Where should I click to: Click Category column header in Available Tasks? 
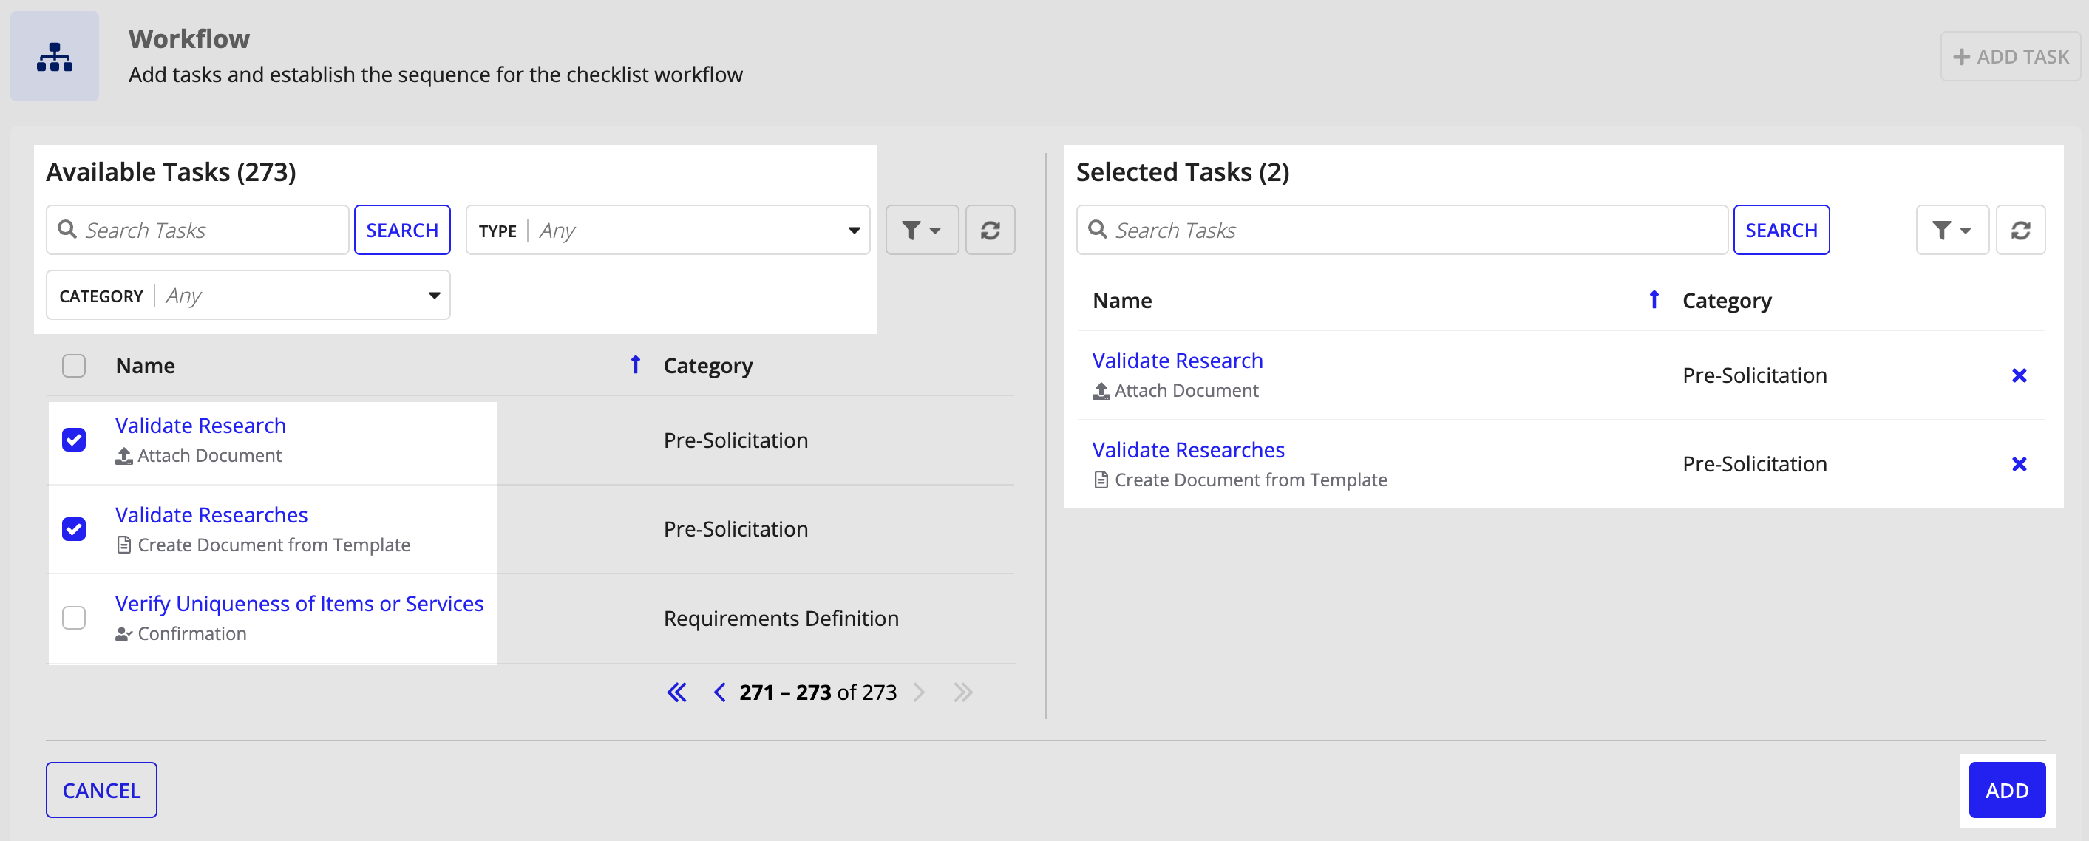point(708,366)
